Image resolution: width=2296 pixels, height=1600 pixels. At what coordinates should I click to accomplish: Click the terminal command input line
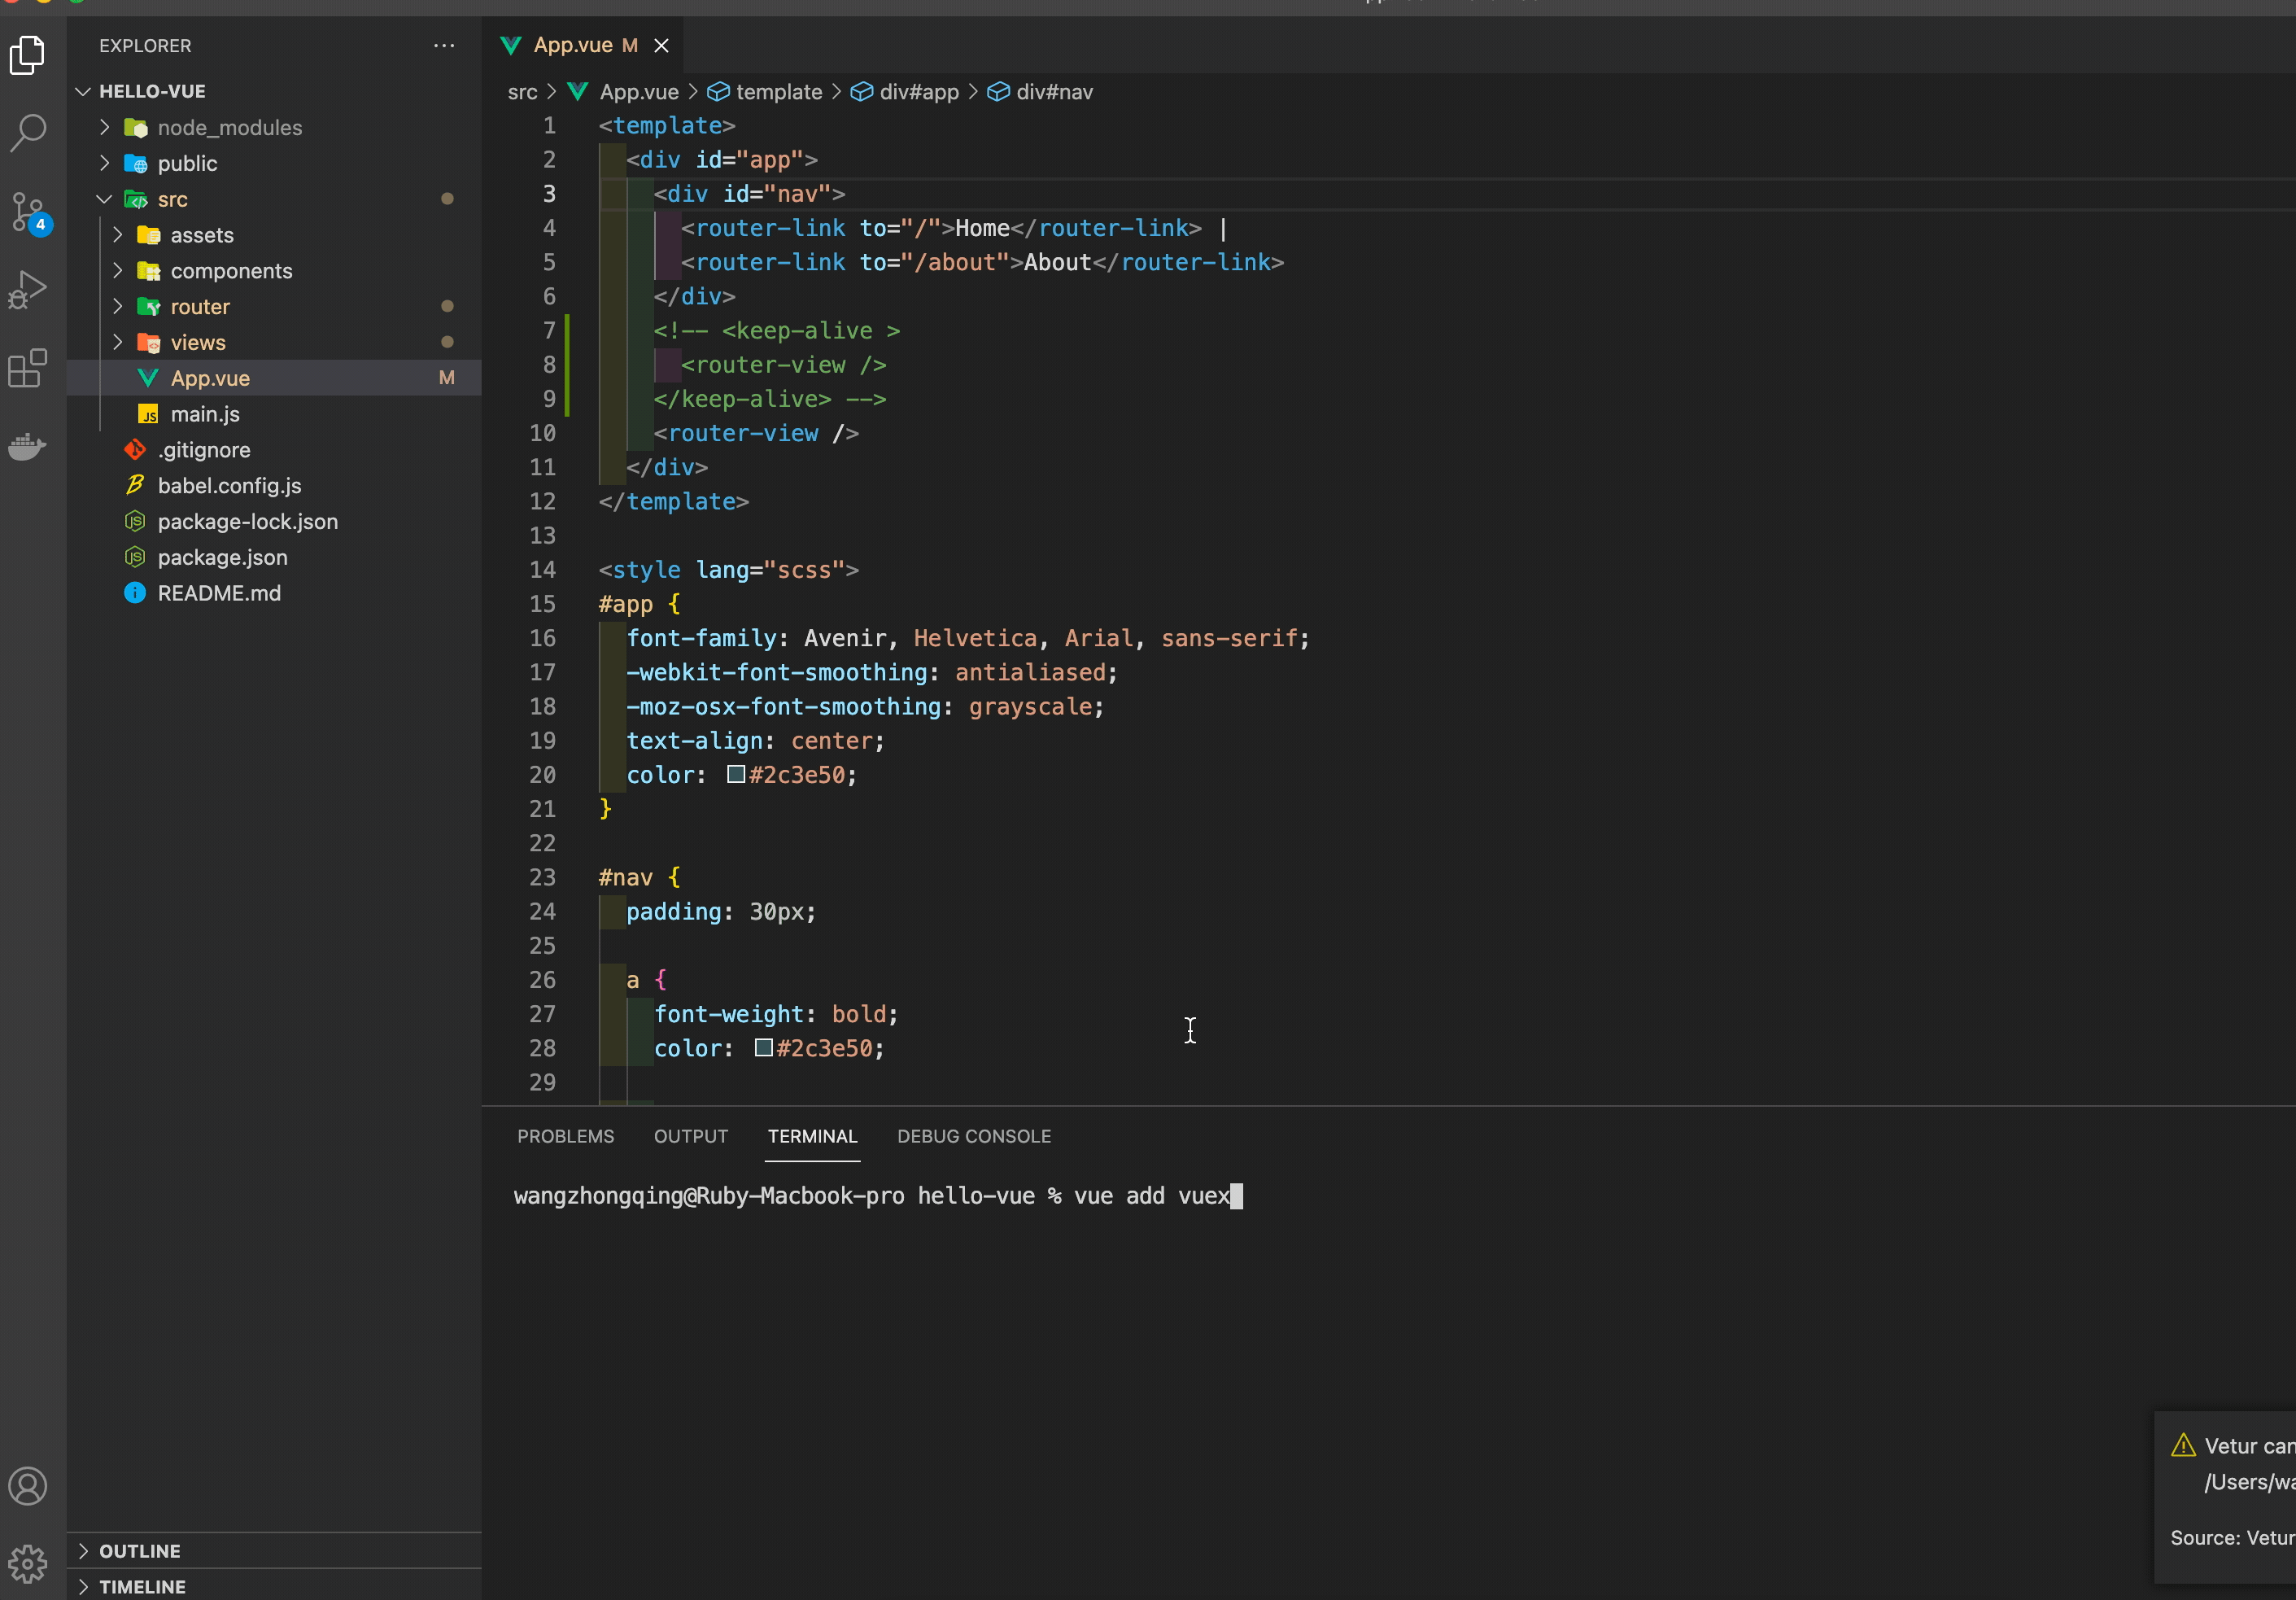coord(877,1196)
